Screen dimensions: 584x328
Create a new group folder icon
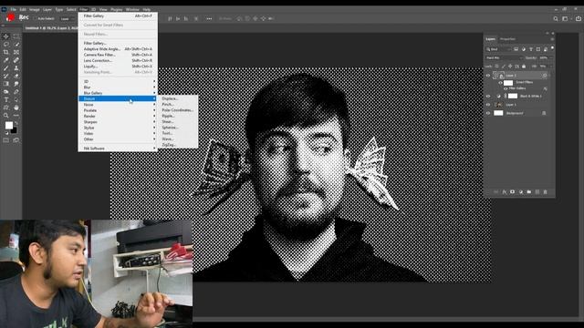click(529, 192)
